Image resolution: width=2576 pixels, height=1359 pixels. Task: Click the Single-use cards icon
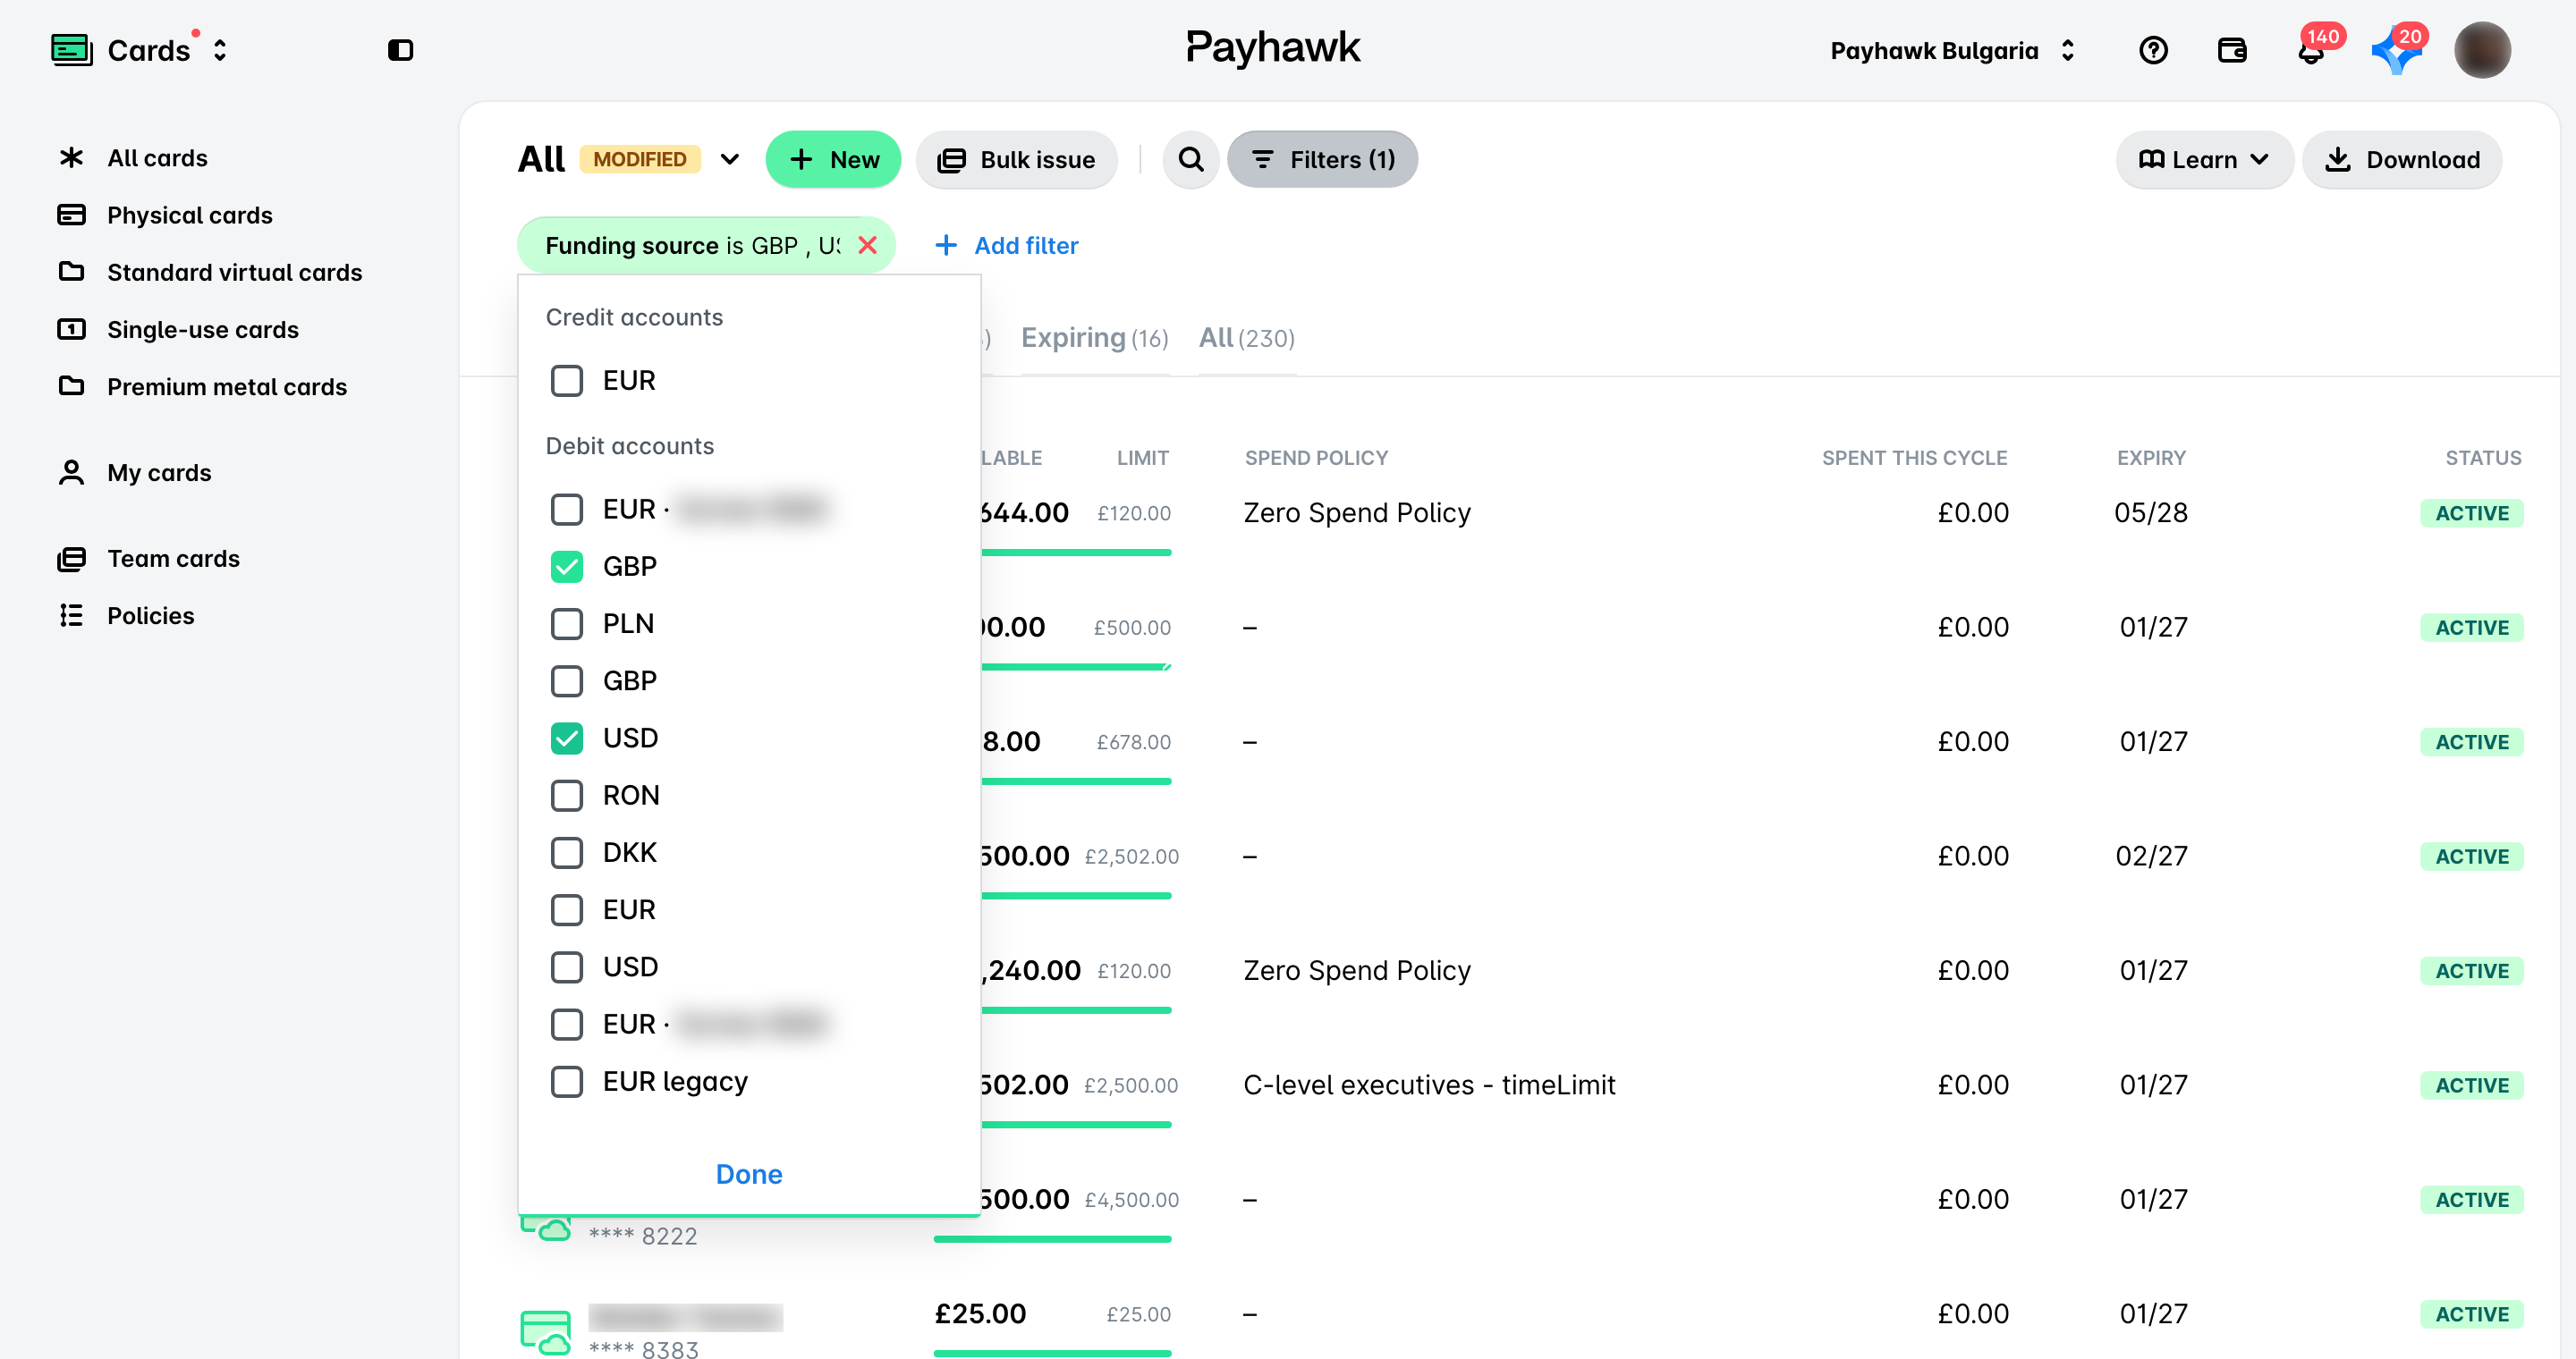[71, 329]
